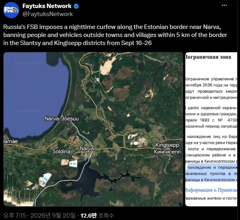
Task: Open the Faytuks Network profile avatar
Action: 11,10
